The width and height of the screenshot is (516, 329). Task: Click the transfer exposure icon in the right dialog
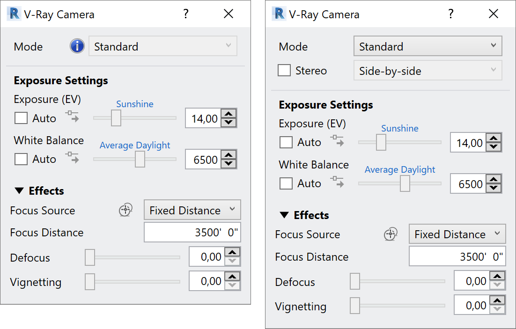[337, 141]
